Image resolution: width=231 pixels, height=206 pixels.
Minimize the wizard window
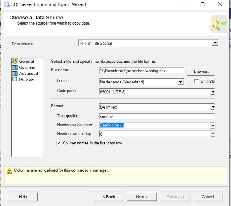(x=185, y=4)
